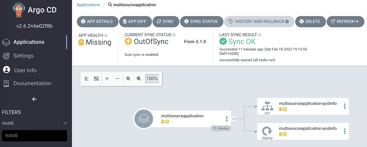Click the Sync OK result text
Viewport: 367px width, 147px height.
pos(242,41)
